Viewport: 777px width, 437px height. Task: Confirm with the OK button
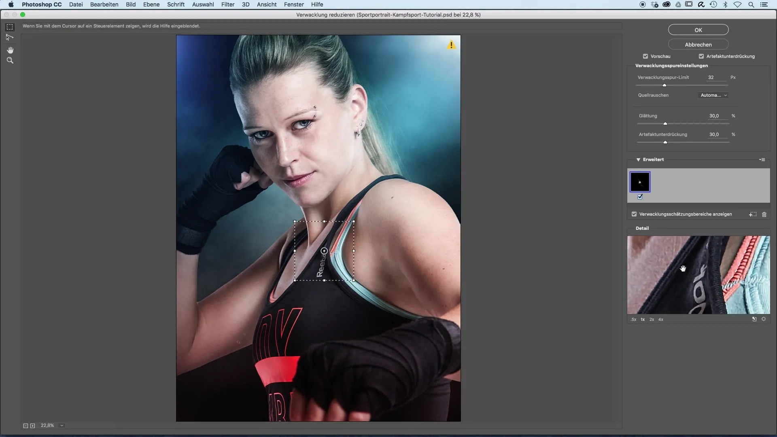pos(698,30)
